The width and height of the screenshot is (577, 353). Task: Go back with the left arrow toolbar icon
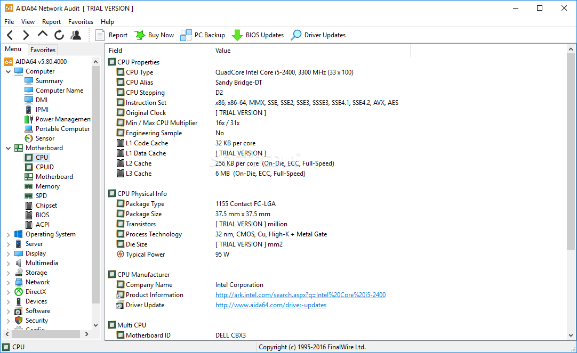pos(10,35)
